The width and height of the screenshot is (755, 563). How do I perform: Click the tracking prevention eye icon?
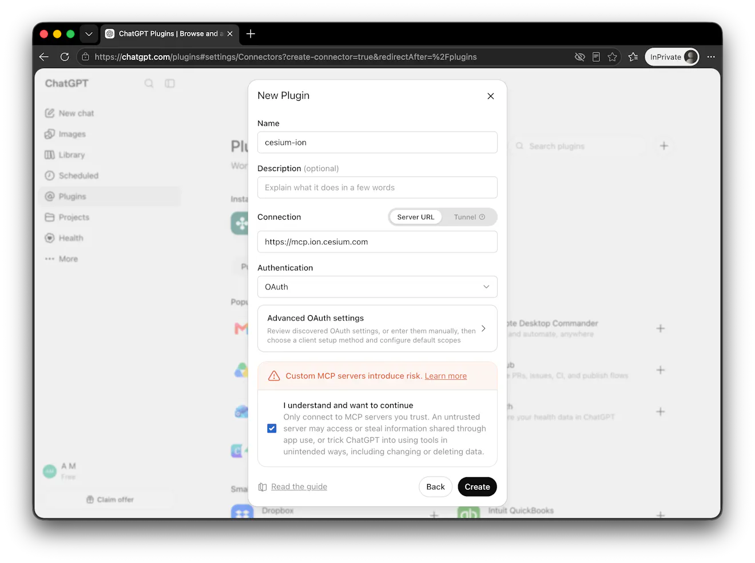579,57
